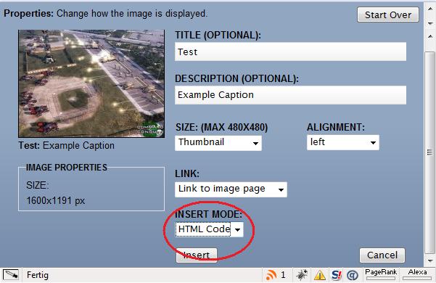Open the Insert Mode dropdown showing HTML Code

[209, 229]
